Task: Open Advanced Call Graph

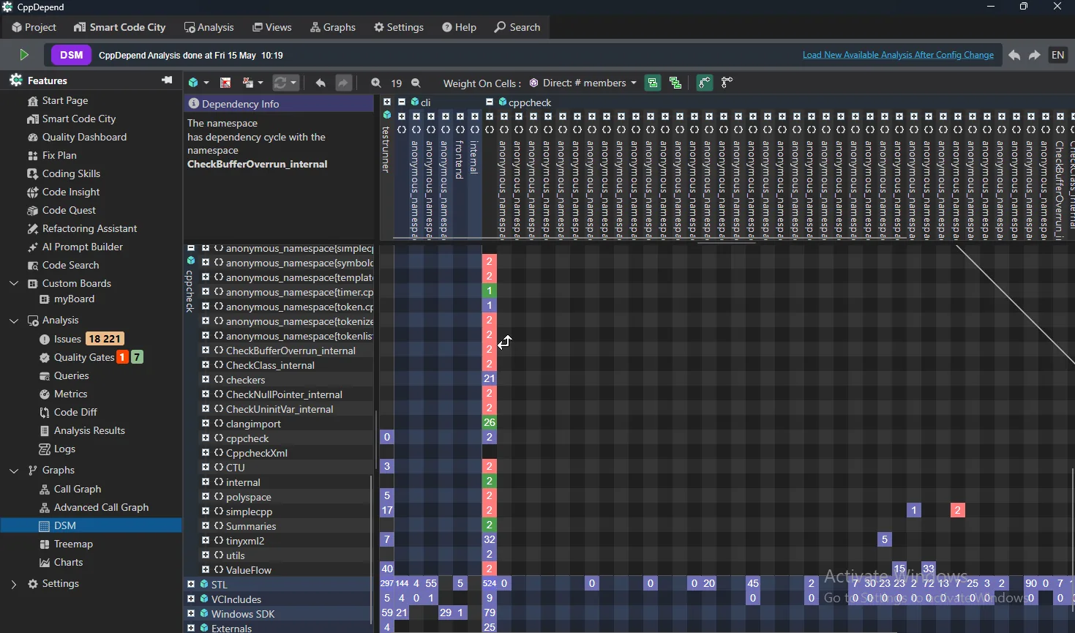Action: click(x=94, y=507)
